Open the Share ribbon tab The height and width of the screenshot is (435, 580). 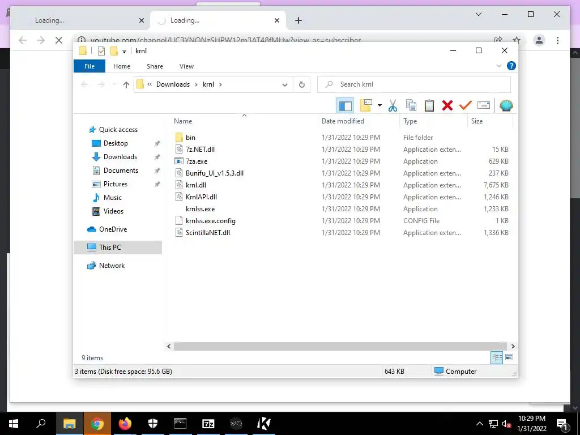click(155, 66)
